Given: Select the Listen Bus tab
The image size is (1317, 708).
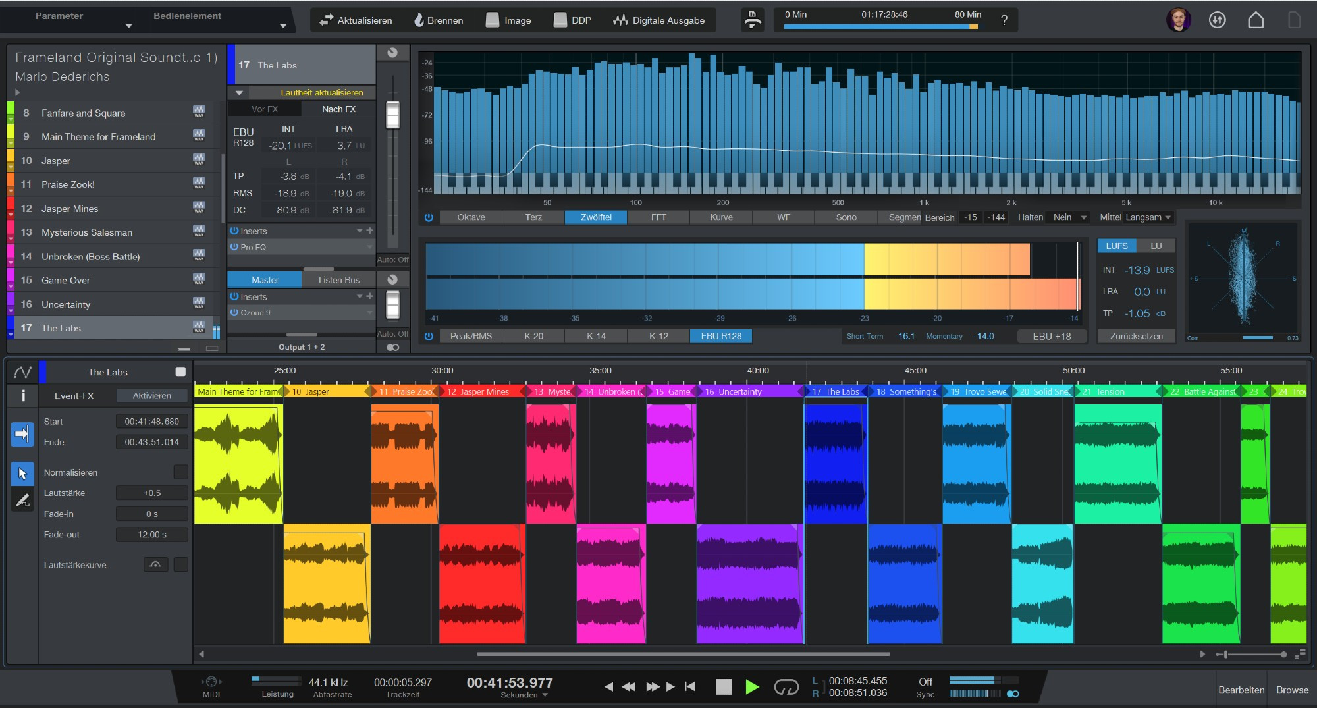Looking at the screenshot, I should [x=339, y=280].
